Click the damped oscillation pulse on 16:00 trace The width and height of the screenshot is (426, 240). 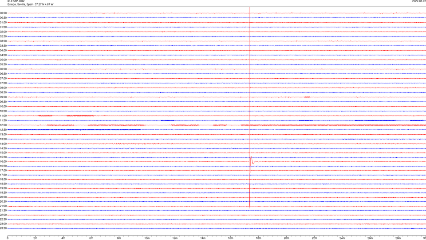pos(253,161)
